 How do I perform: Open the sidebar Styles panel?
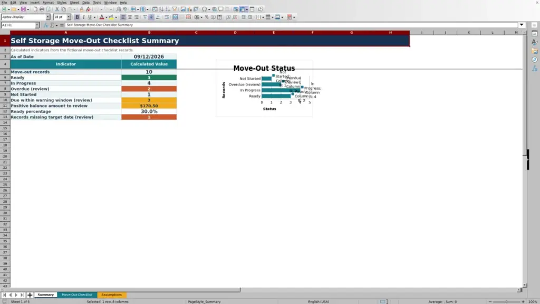tap(535, 42)
